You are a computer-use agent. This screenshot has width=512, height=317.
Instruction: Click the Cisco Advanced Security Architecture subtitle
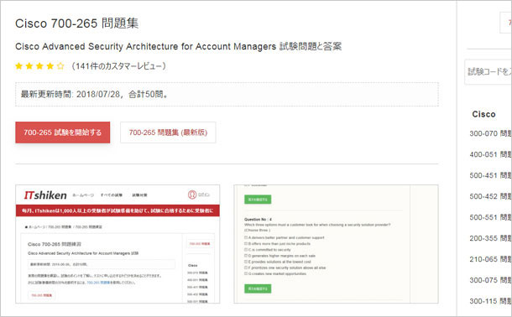(178, 47)
